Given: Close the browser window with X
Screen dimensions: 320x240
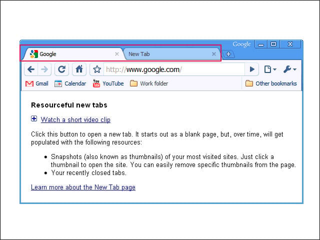Looking at the screenshot, I should [x=290, y=44].
